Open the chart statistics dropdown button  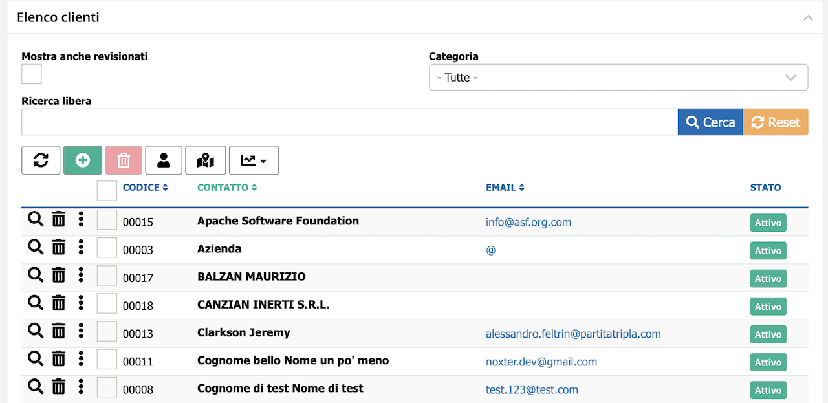point(254,160)
